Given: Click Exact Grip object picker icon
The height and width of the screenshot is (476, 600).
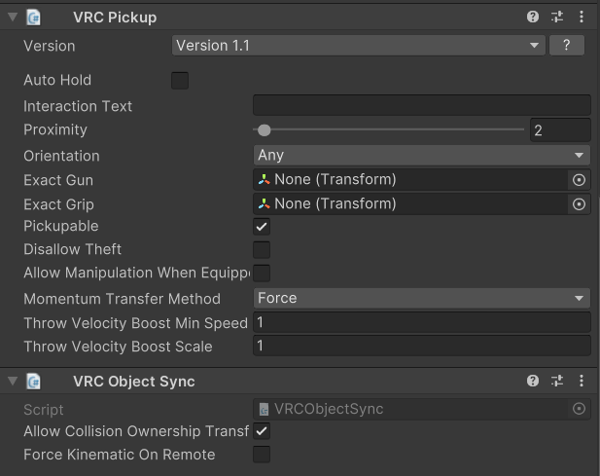Looking at the screenshot, I should 579,204.
